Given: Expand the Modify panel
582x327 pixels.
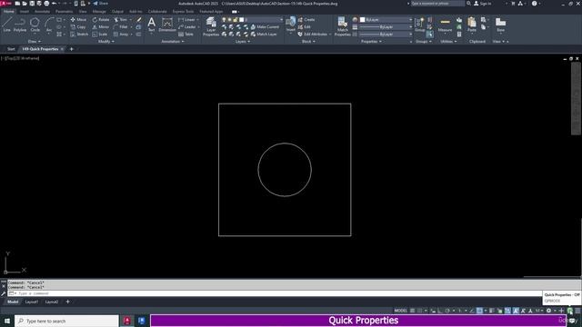Looking at the screenshot, I should coord(105,42).
